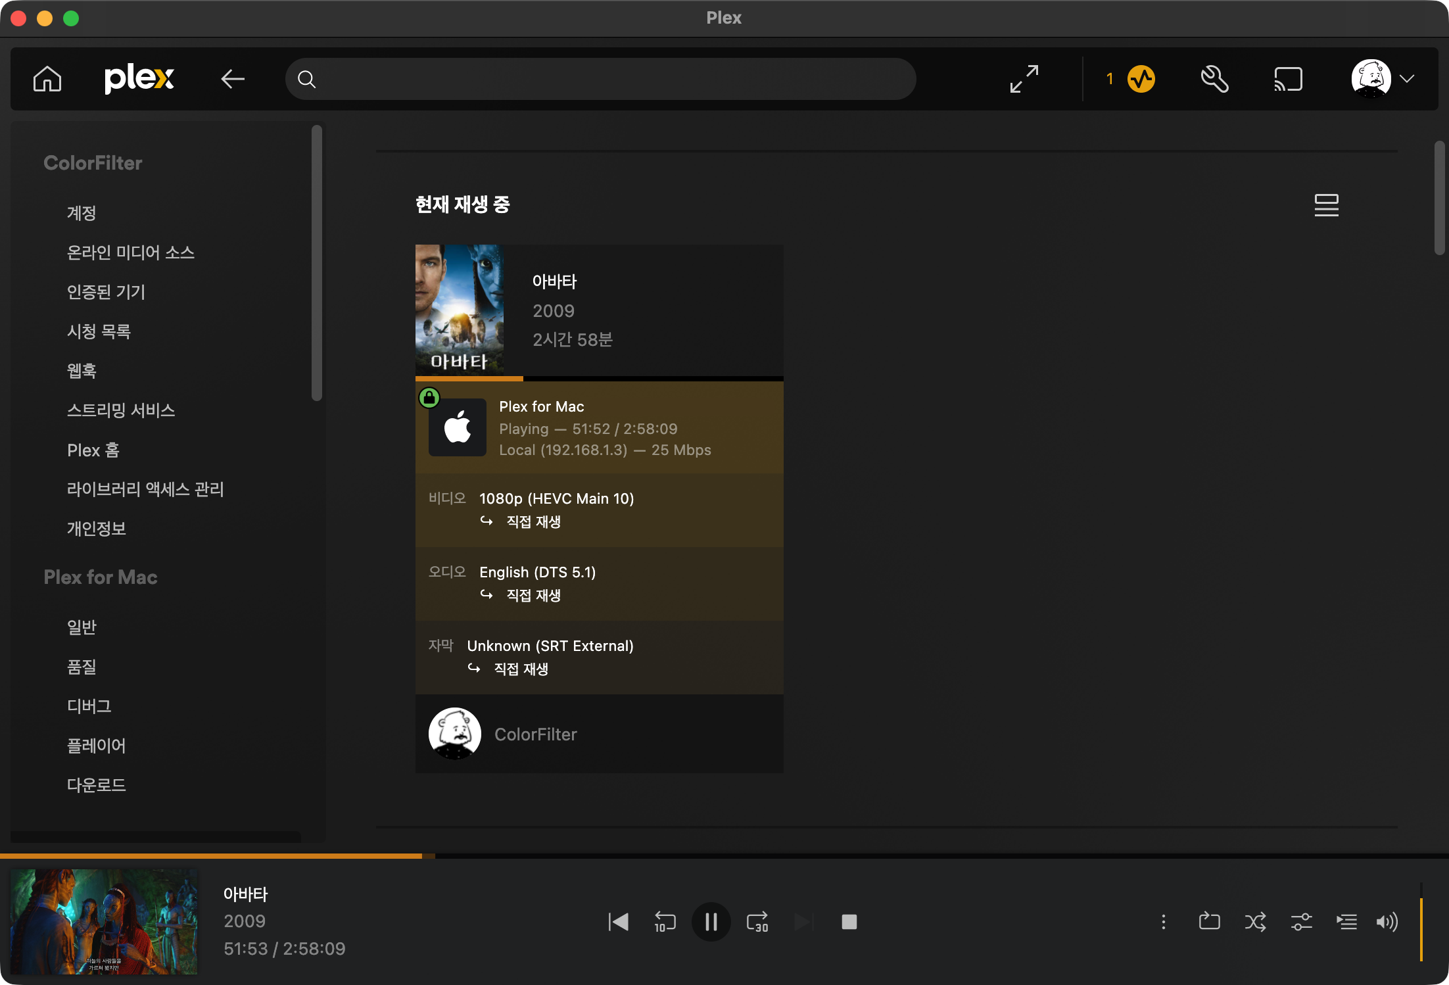This screenshot has height=985, width=1449.
Task: Open the ColorFilter user link
Action: [535, 734]
